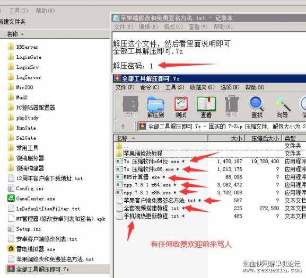The height and width of the screenshot is (278, 306).
Task: Select GameCenter.exe in the file list
Action: point(31,199)
